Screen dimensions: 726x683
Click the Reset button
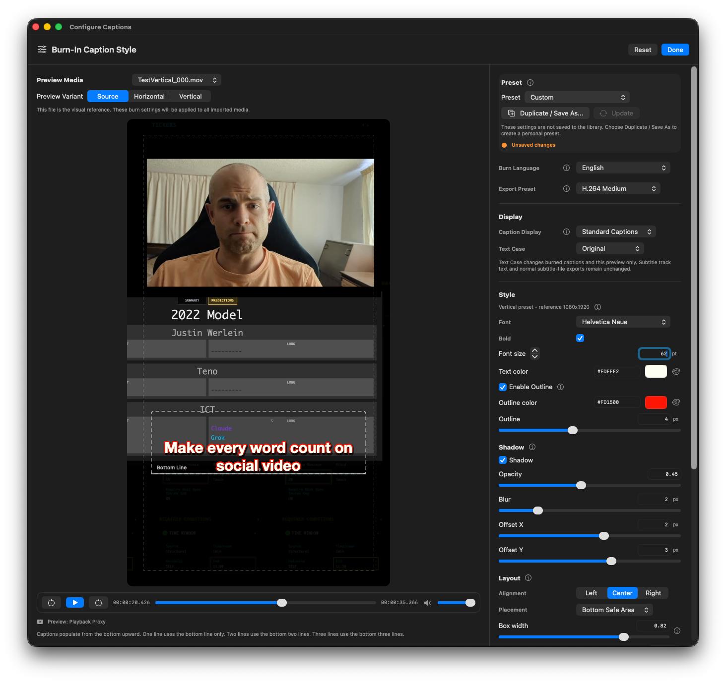tap(643, 50)
